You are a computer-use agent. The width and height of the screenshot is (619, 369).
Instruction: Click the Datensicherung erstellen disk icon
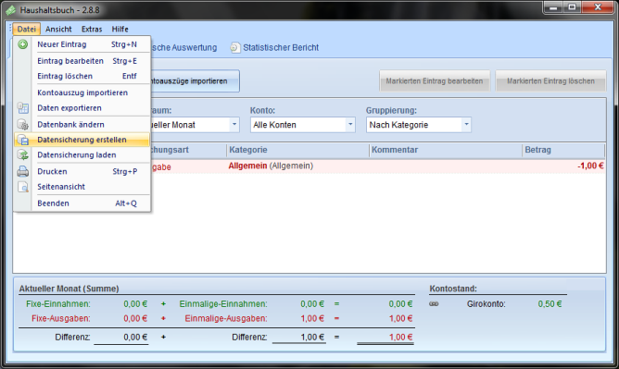click(x=23, y=140)
